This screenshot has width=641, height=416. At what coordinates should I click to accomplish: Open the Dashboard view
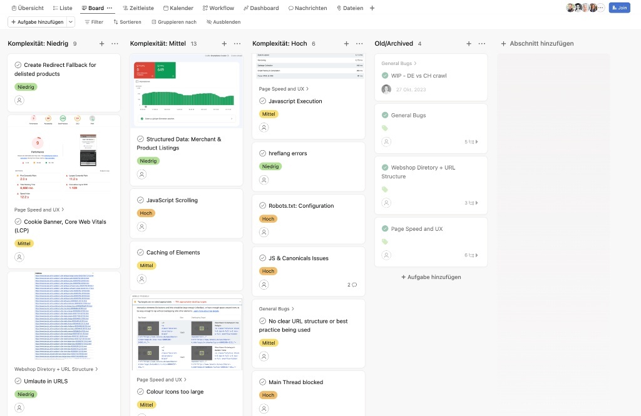261,8
